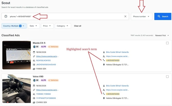
Task: Click the Vehicles tag on Volvo V90
Action: [53, 80]
